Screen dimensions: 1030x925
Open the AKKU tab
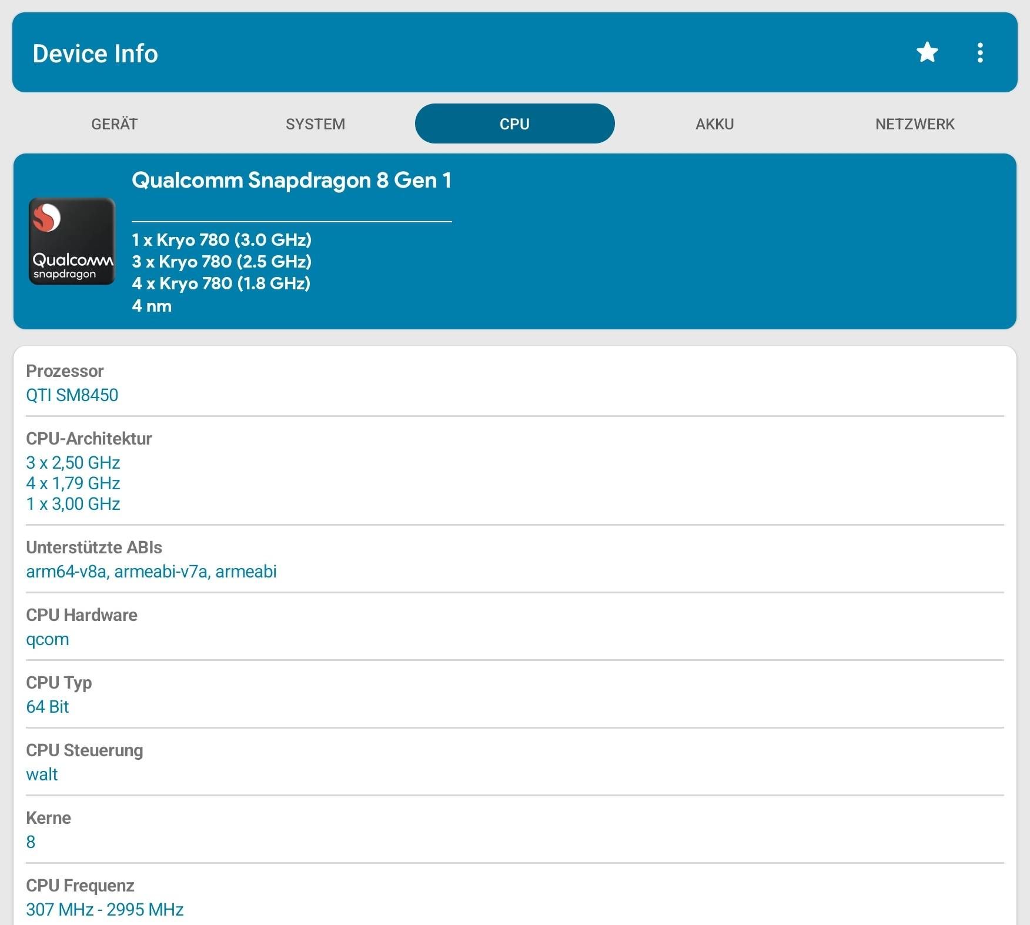pyautogui.click(x=715, y=124)
